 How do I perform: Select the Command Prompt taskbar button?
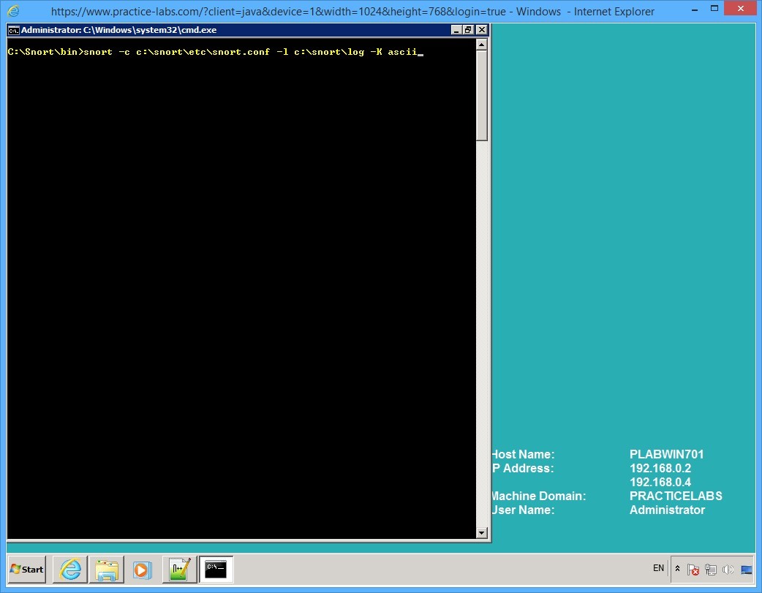(x=216, y=569)
